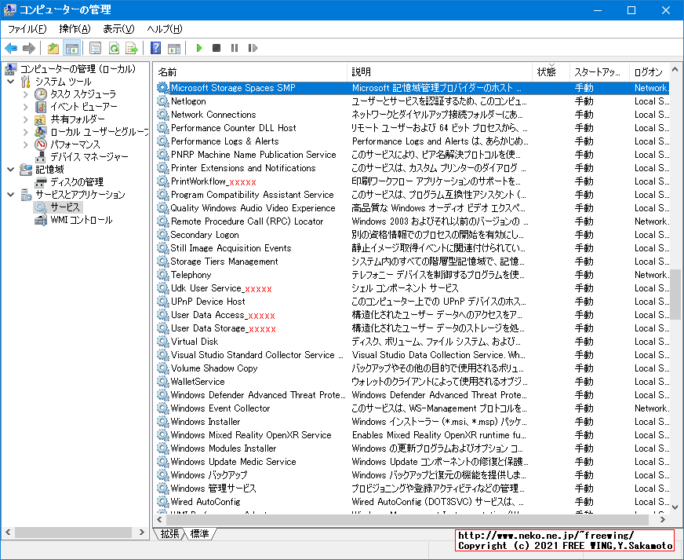Screen dimensions: 684x560
Task: Switch to the 拡張 tab
Action: click(169, 532)
